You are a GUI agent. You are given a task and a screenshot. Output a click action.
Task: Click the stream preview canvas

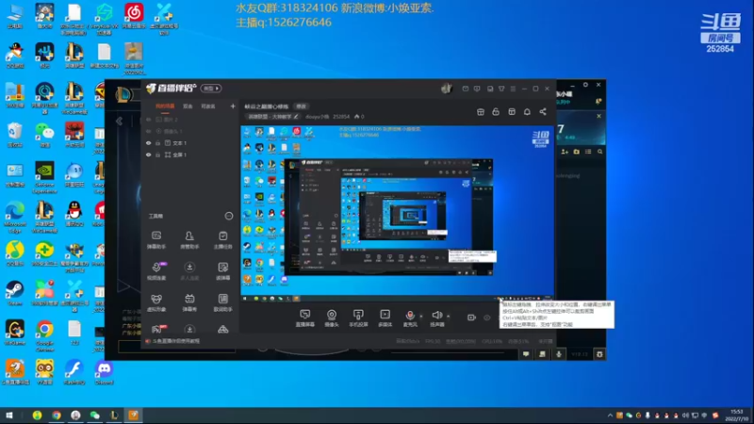point(397,214)
